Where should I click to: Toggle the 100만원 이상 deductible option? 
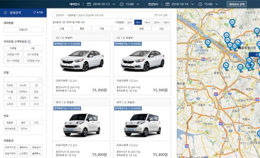click(x=33, y=61)
